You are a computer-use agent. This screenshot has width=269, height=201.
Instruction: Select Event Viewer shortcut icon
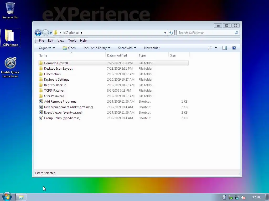[x=41, y=113]
